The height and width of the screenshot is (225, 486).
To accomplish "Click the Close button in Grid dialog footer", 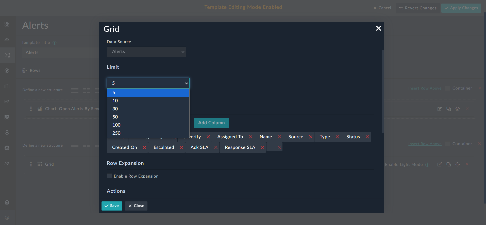I will point(136,206).
